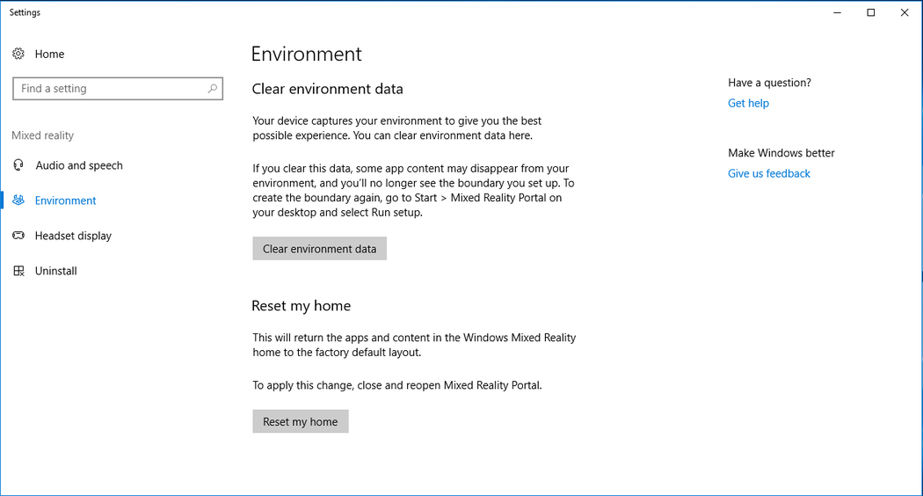Click the Audio and speech headset icon
The image size is (923, 496).
(18, 165)
